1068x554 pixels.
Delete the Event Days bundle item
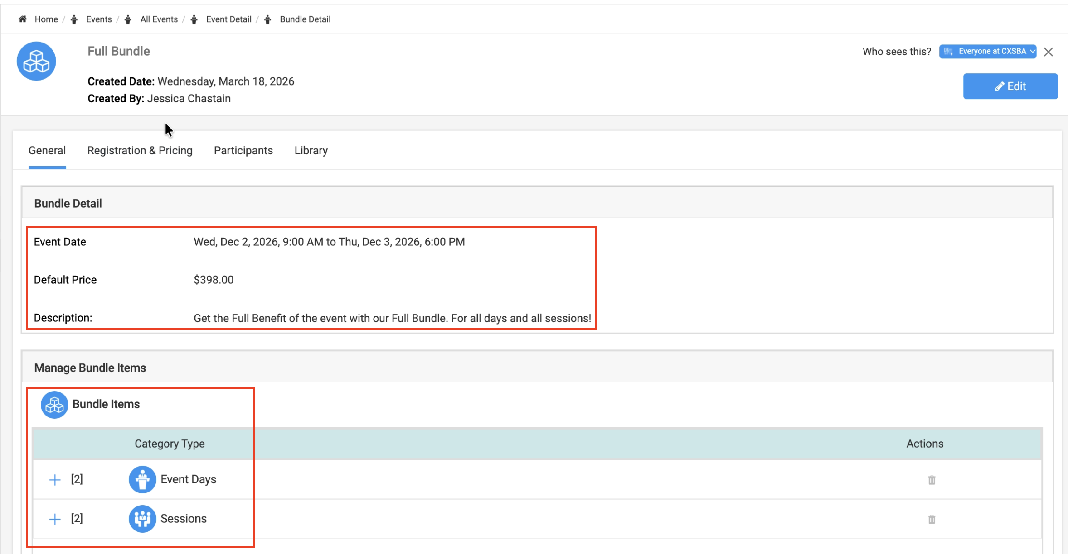(x=932, y=480)
